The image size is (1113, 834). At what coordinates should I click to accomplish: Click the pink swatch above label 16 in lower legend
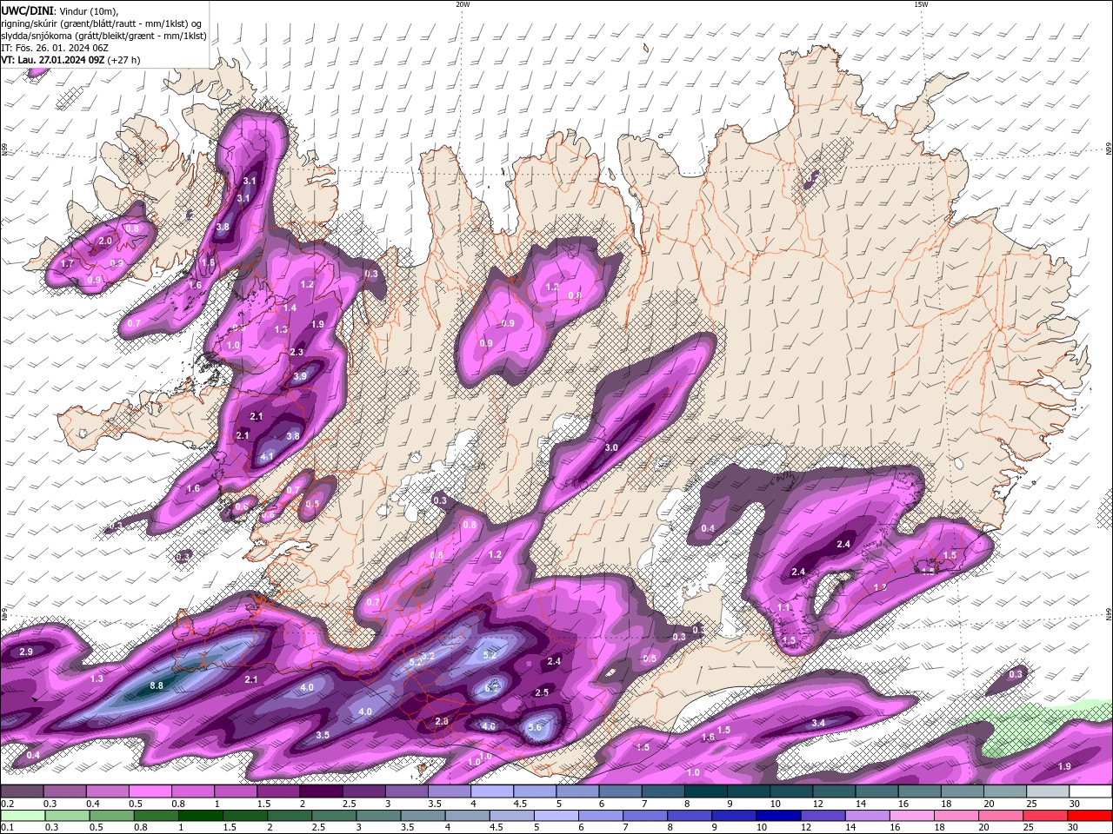(x=911, y=815)
